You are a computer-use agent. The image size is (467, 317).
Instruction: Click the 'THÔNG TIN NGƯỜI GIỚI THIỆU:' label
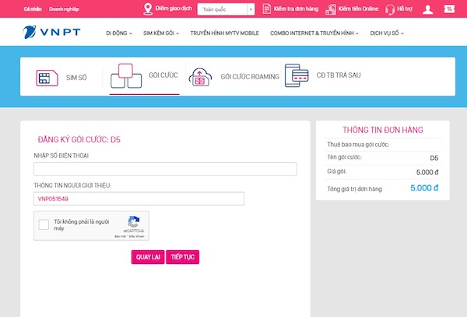[x=72, y=186]
